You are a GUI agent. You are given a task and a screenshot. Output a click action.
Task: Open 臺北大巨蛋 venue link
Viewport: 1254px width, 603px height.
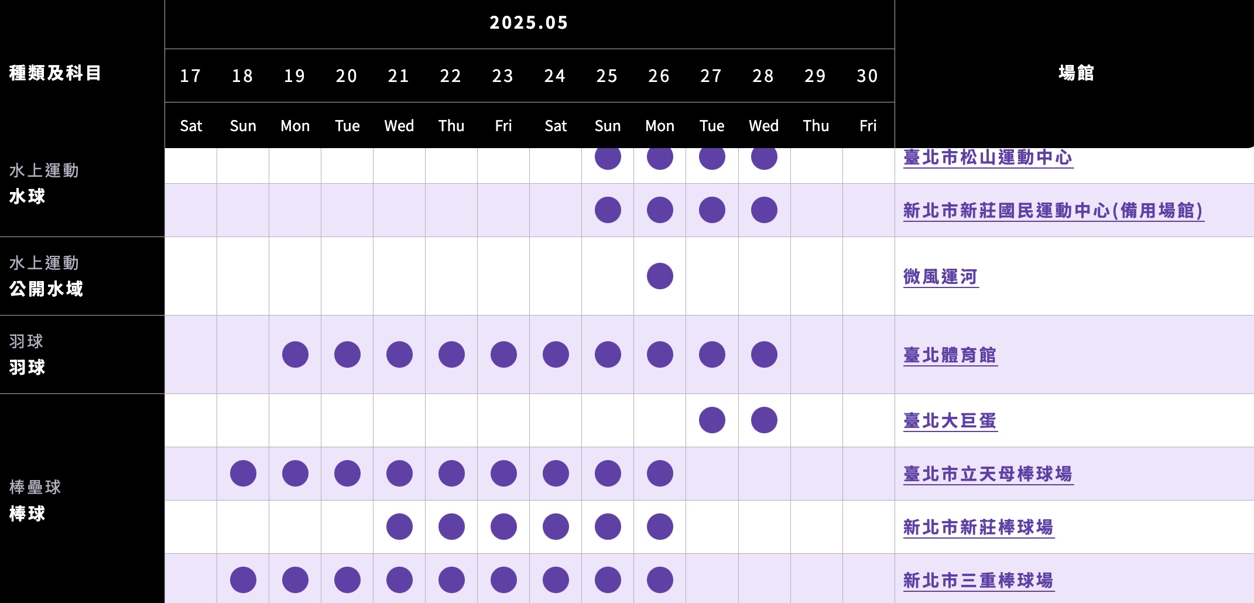[950, 421]
